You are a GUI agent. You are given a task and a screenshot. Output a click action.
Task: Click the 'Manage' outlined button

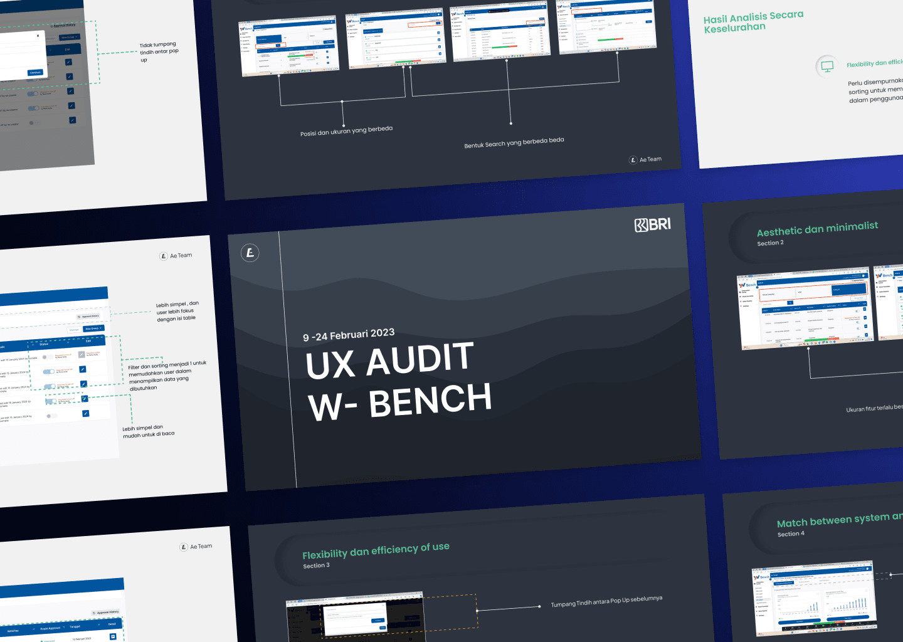(x=74, y=330)
